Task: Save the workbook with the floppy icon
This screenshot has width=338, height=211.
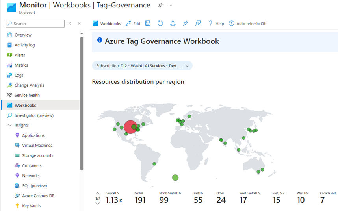Action: coord(148,23)
